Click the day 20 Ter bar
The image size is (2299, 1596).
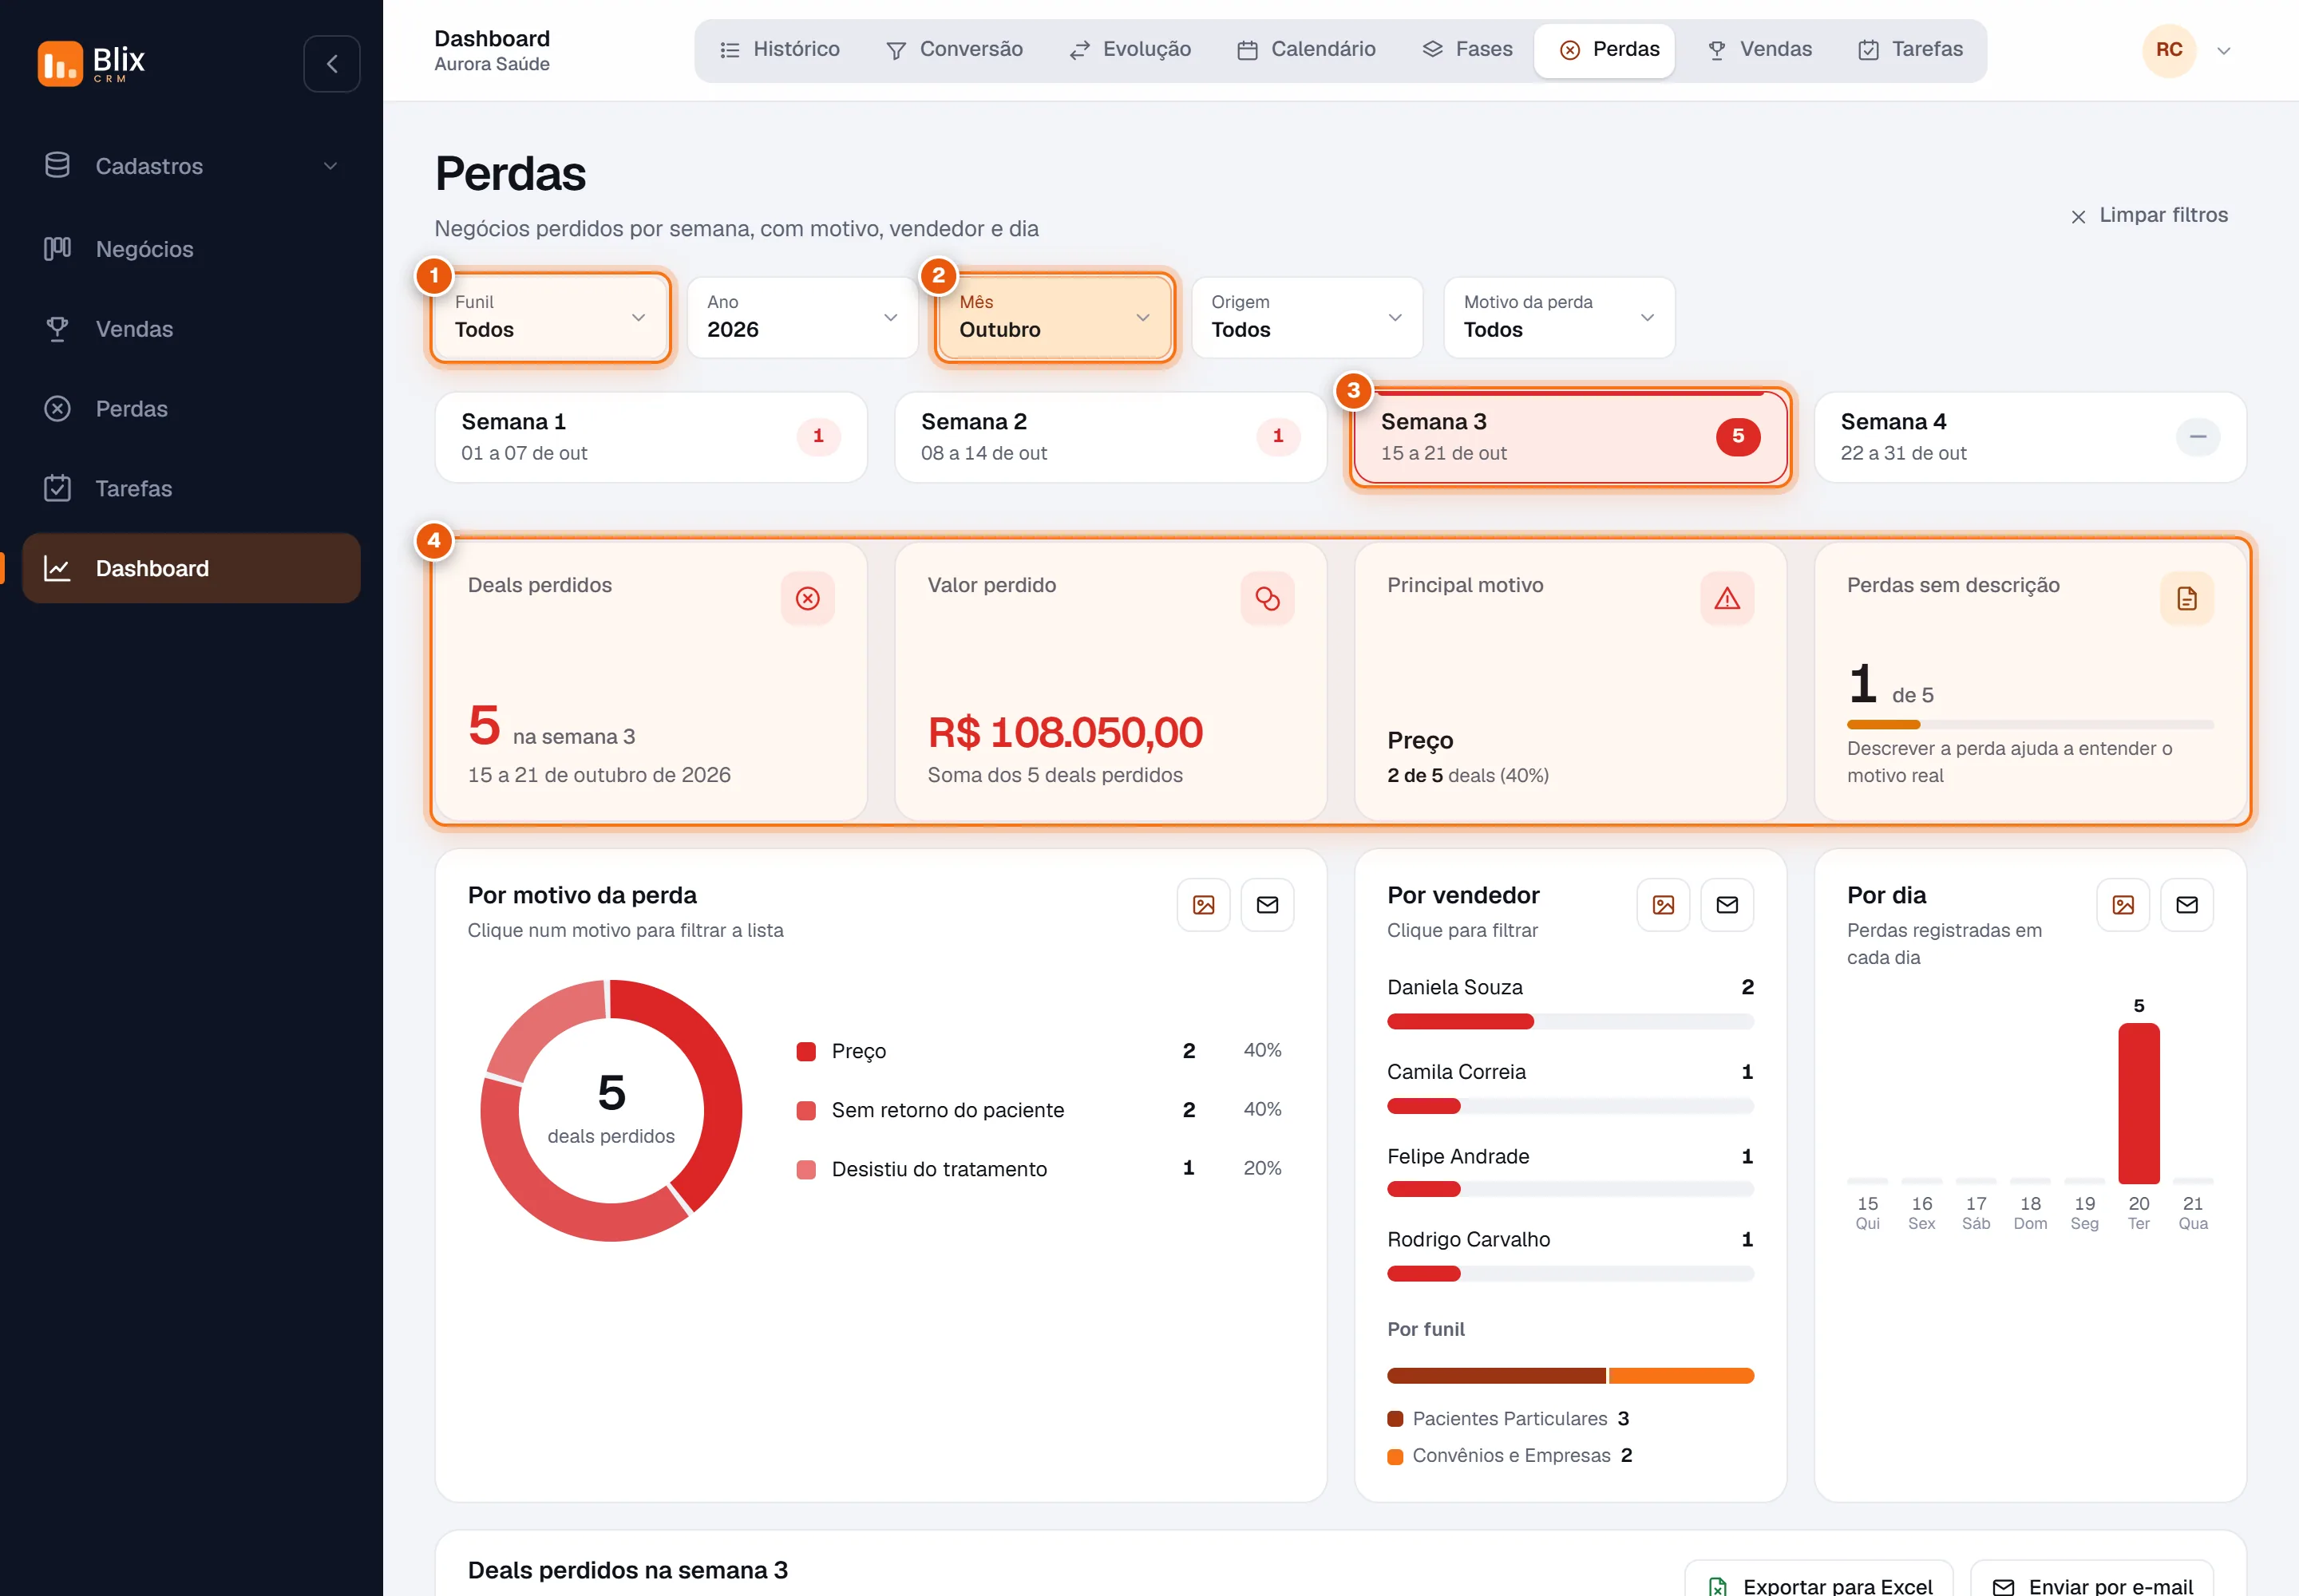tap(2139, 1104)
